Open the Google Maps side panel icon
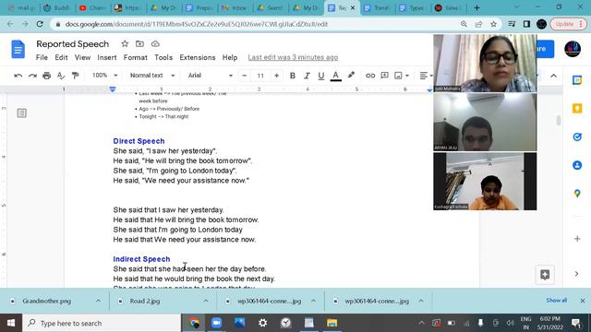The width and height of the screenshot is (591, 332). [x=577, y=194]
